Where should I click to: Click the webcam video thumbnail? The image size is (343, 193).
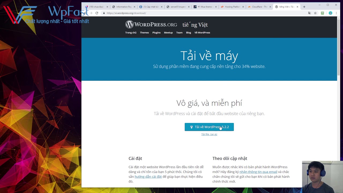[322, 177]
